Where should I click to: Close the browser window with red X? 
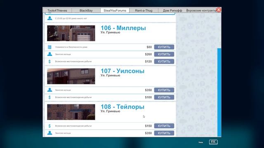219,10
